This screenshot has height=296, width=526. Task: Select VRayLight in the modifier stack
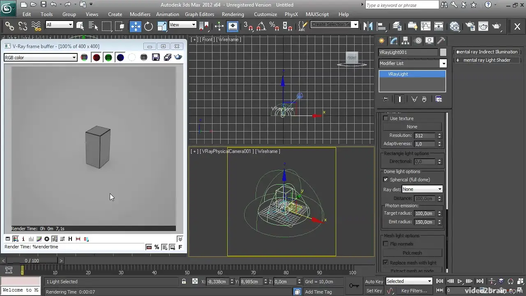click(x=412, y=74)
